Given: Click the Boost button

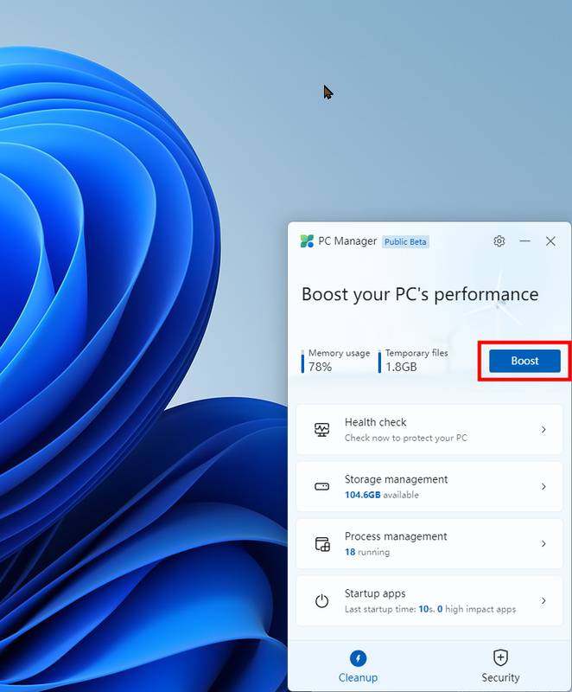Looking at the screenshot, I should (524, 361).
